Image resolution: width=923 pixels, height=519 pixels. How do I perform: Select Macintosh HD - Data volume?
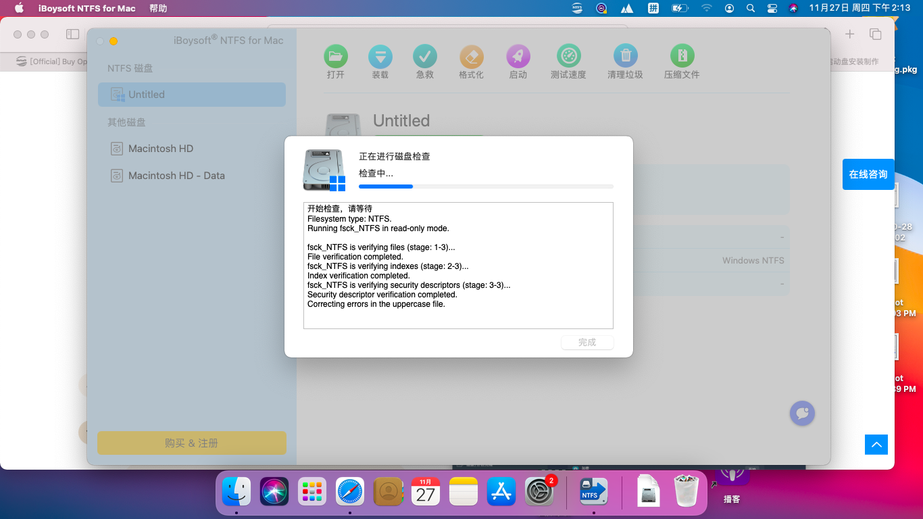click(x=192, y=176)
